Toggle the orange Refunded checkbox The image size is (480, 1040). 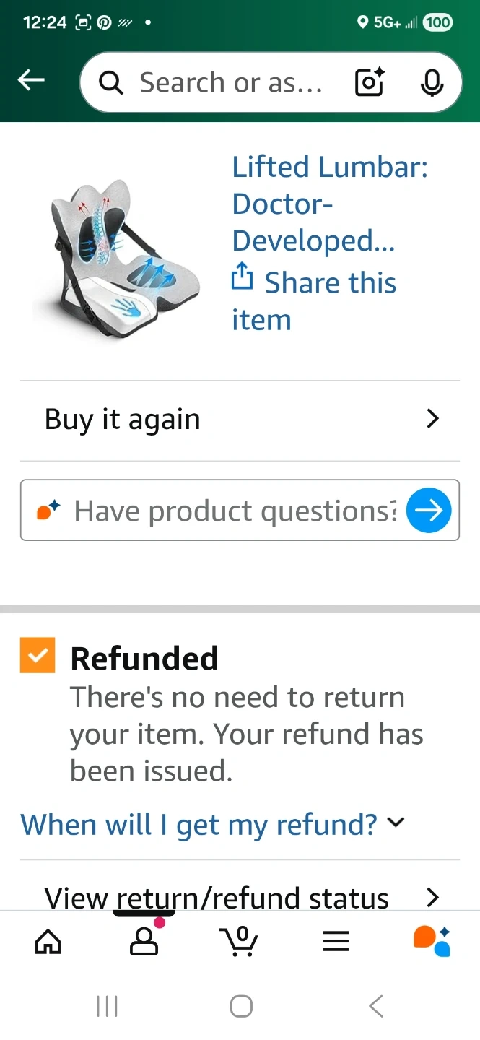click(38, 656)
